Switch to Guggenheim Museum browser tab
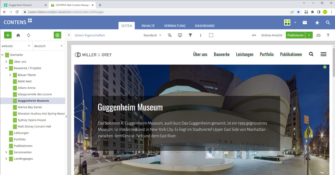This screenshot has height=175, width=335. [x=24, y=5]
